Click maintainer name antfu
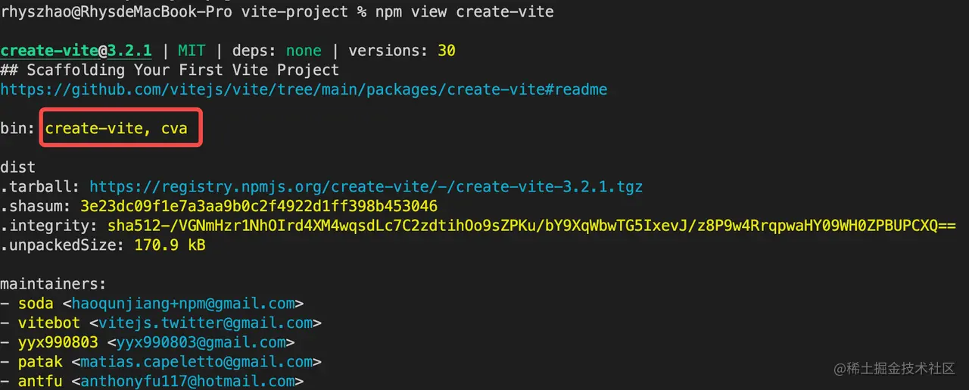The height and width of the screenshot is (390, 969). click(x=40, y=382)
